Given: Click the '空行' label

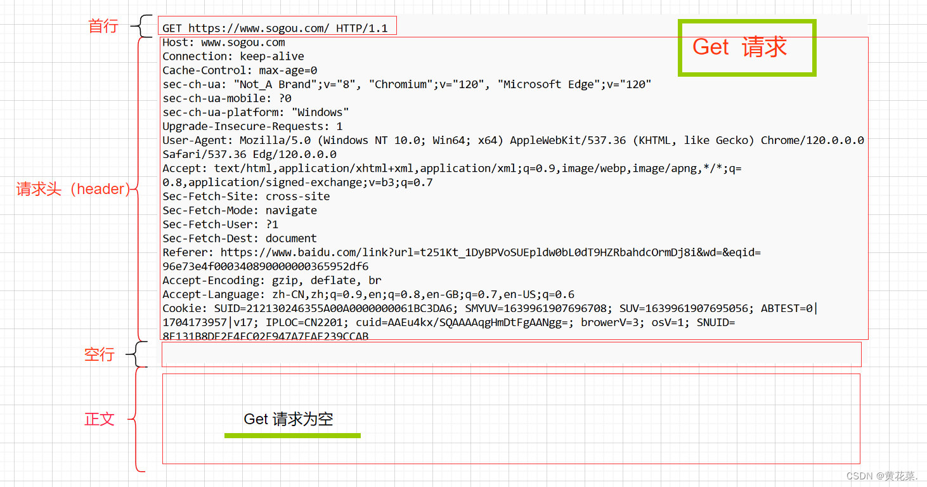Looking at the screenshot, I should 100,354.
